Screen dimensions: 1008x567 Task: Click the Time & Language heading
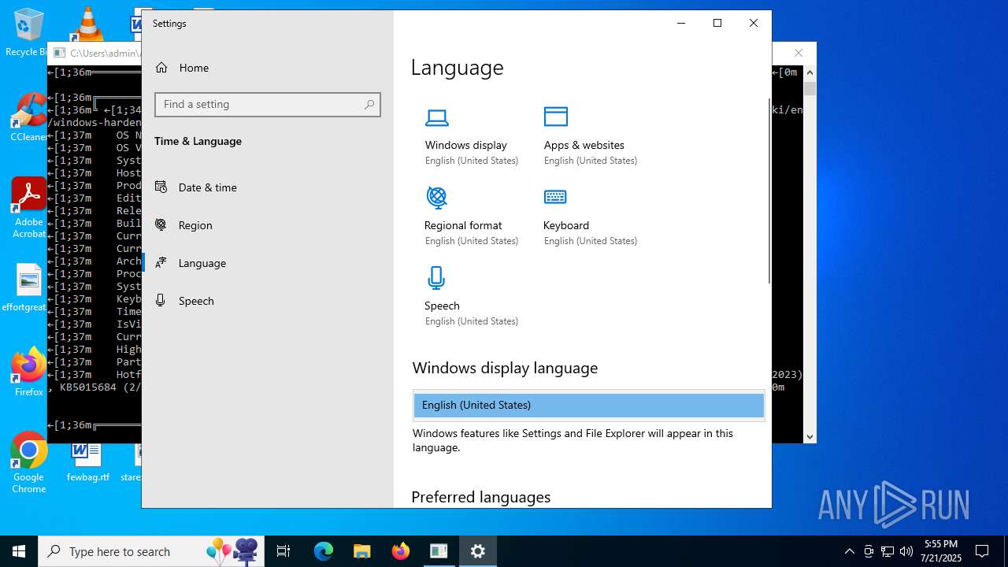pyautogui.click(x=198, y=141)
